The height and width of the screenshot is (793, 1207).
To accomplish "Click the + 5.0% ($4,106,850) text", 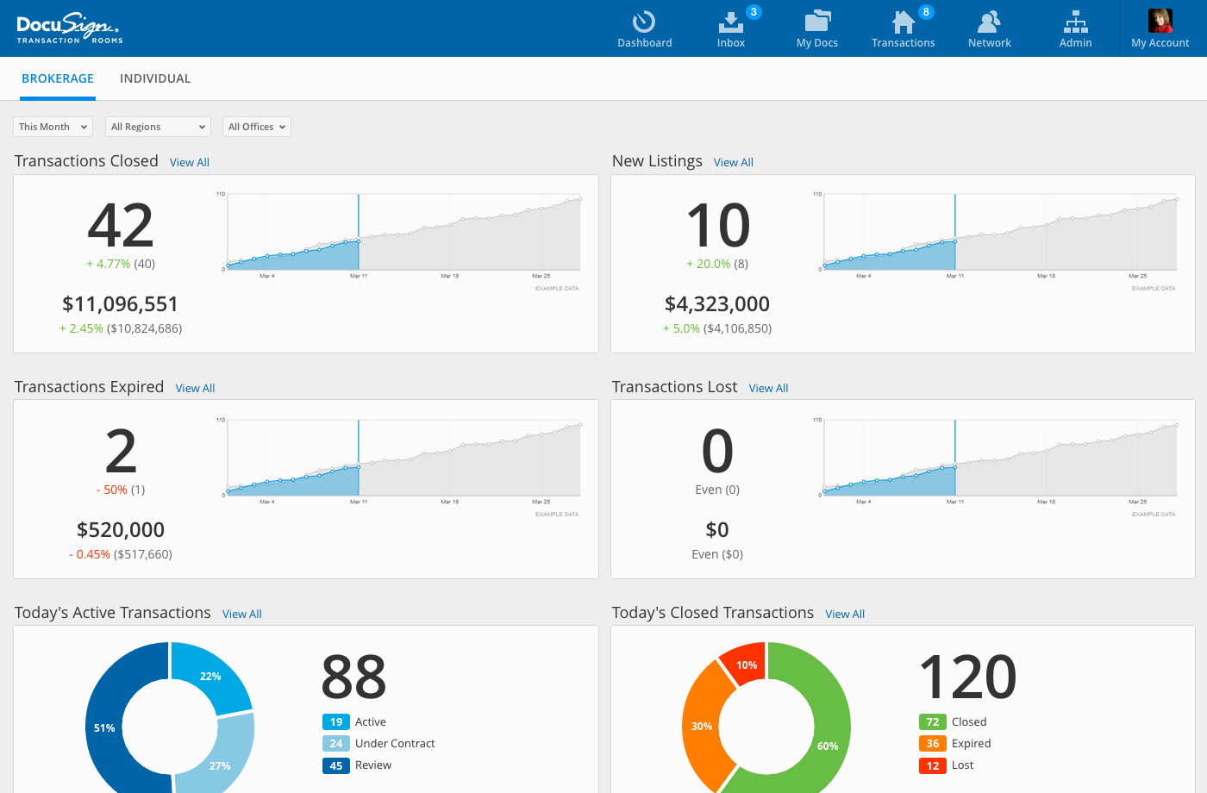I will pyautogui.click(x=717, y=328).
